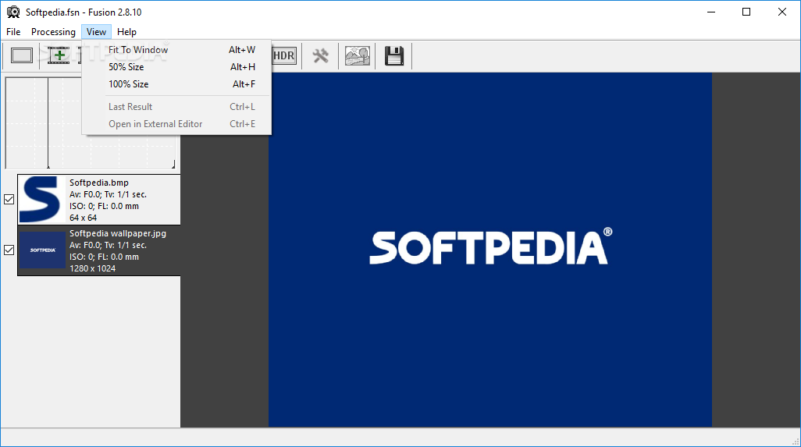Viewport: 801px width, 447px height.
Task: Uncheck the Softpedia wallpaper.jpg checkbox
Action: [x=9, y=250]
